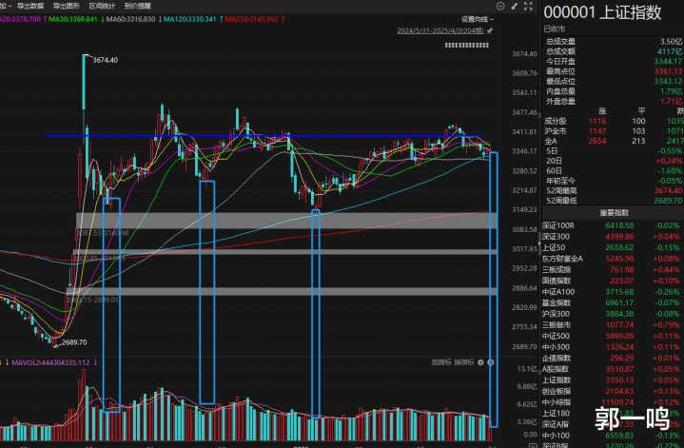Viewport: 684px width, 448px height.
Task: Expand the 设置均线 dropdown
Action: (x=476, y=18)
